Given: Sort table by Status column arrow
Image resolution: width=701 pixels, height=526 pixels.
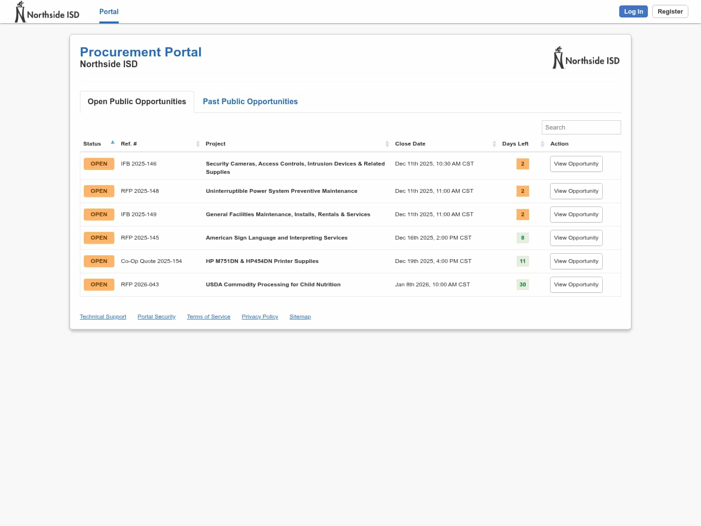Looking at the screenshot, I should [112, 143].
